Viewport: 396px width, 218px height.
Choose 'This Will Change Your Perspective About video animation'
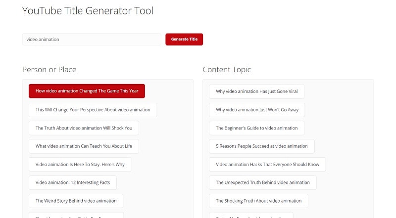[x=93, y=110]
